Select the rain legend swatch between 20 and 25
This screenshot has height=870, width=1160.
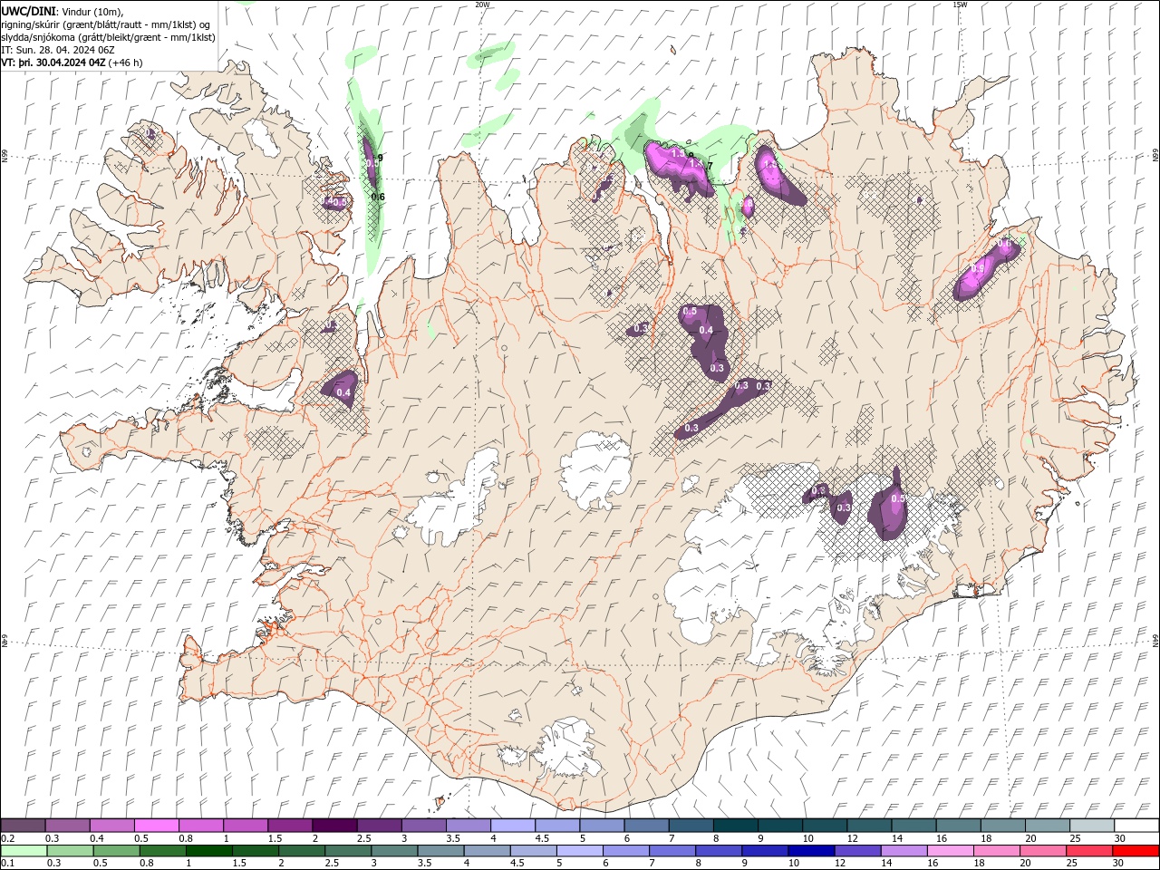coord(1041,851)
